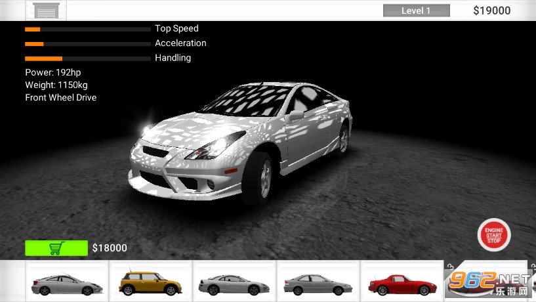Choose the third silver coupe thumbnail
This screenshot has width=536, height=302.
point(234,282)
